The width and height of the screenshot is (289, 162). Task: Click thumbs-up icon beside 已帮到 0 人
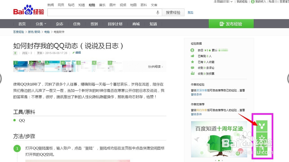[192, 56]
